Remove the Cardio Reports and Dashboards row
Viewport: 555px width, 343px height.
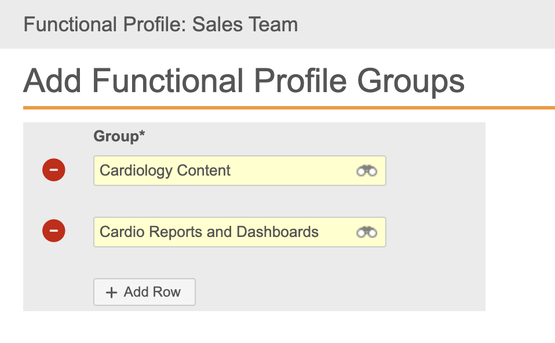[54, 231]
